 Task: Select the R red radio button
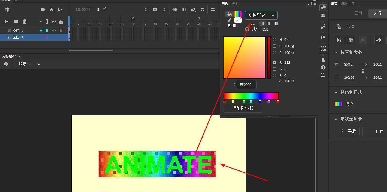click(x=275, y=62)
